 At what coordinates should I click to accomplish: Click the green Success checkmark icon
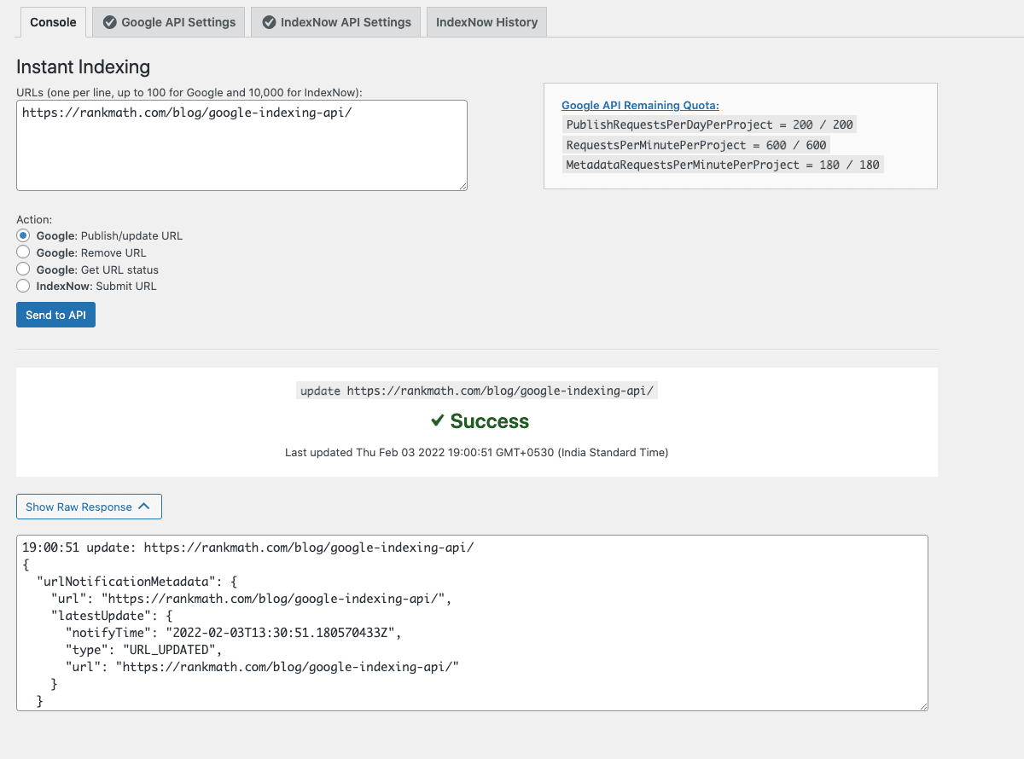click(x=437, y=420)
